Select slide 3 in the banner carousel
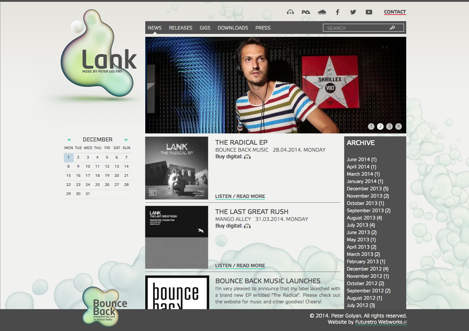This screenshot has width=469, height=331. pyautogui.click(x=389, y=126)
